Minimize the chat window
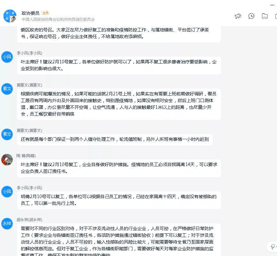 click(272, 5)
